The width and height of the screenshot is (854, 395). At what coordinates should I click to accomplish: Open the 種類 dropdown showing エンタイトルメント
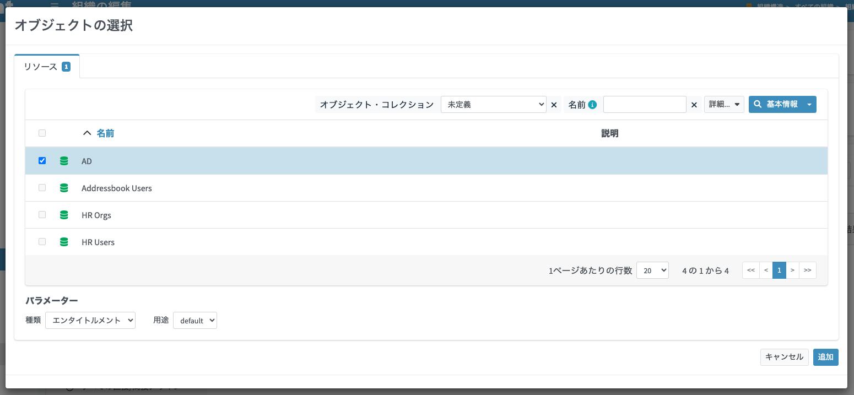[90, 320]
